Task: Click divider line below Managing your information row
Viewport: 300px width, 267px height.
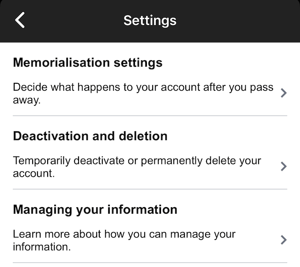Action: 150,263
